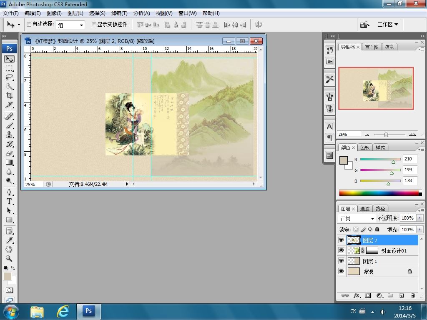Select the Eraser tool
Viewport: 427px width, 320px height.
[x=9, y=153]
